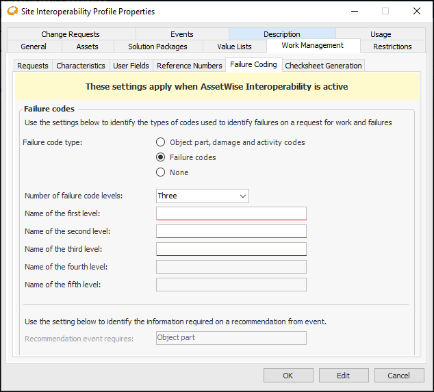Click the Name of the first level field
Image resolution: width=434 pixels, height=392 pixels.
click(231, 213)
